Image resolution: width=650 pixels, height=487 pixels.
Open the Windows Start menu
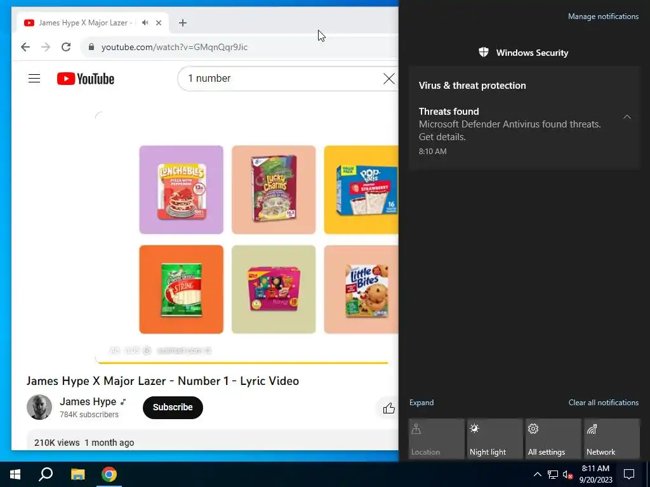tap(15, 474)
